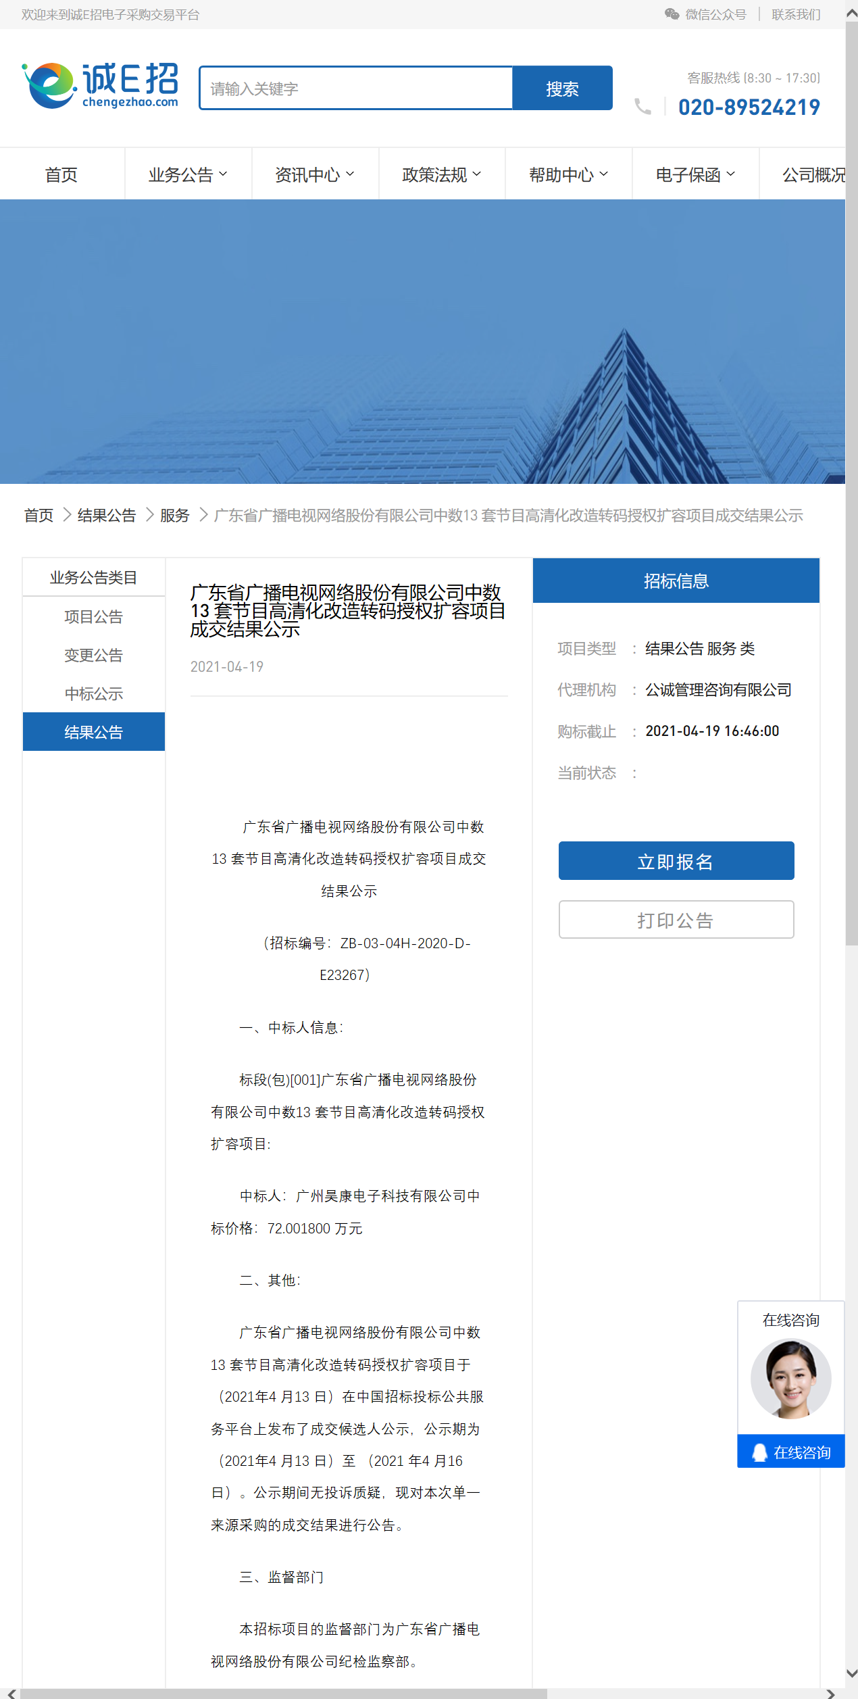Expand the 电子保函 dropdown arrow
This screenshot has height=1699, width=858.
pyautogui.click(x=730, y=174)
